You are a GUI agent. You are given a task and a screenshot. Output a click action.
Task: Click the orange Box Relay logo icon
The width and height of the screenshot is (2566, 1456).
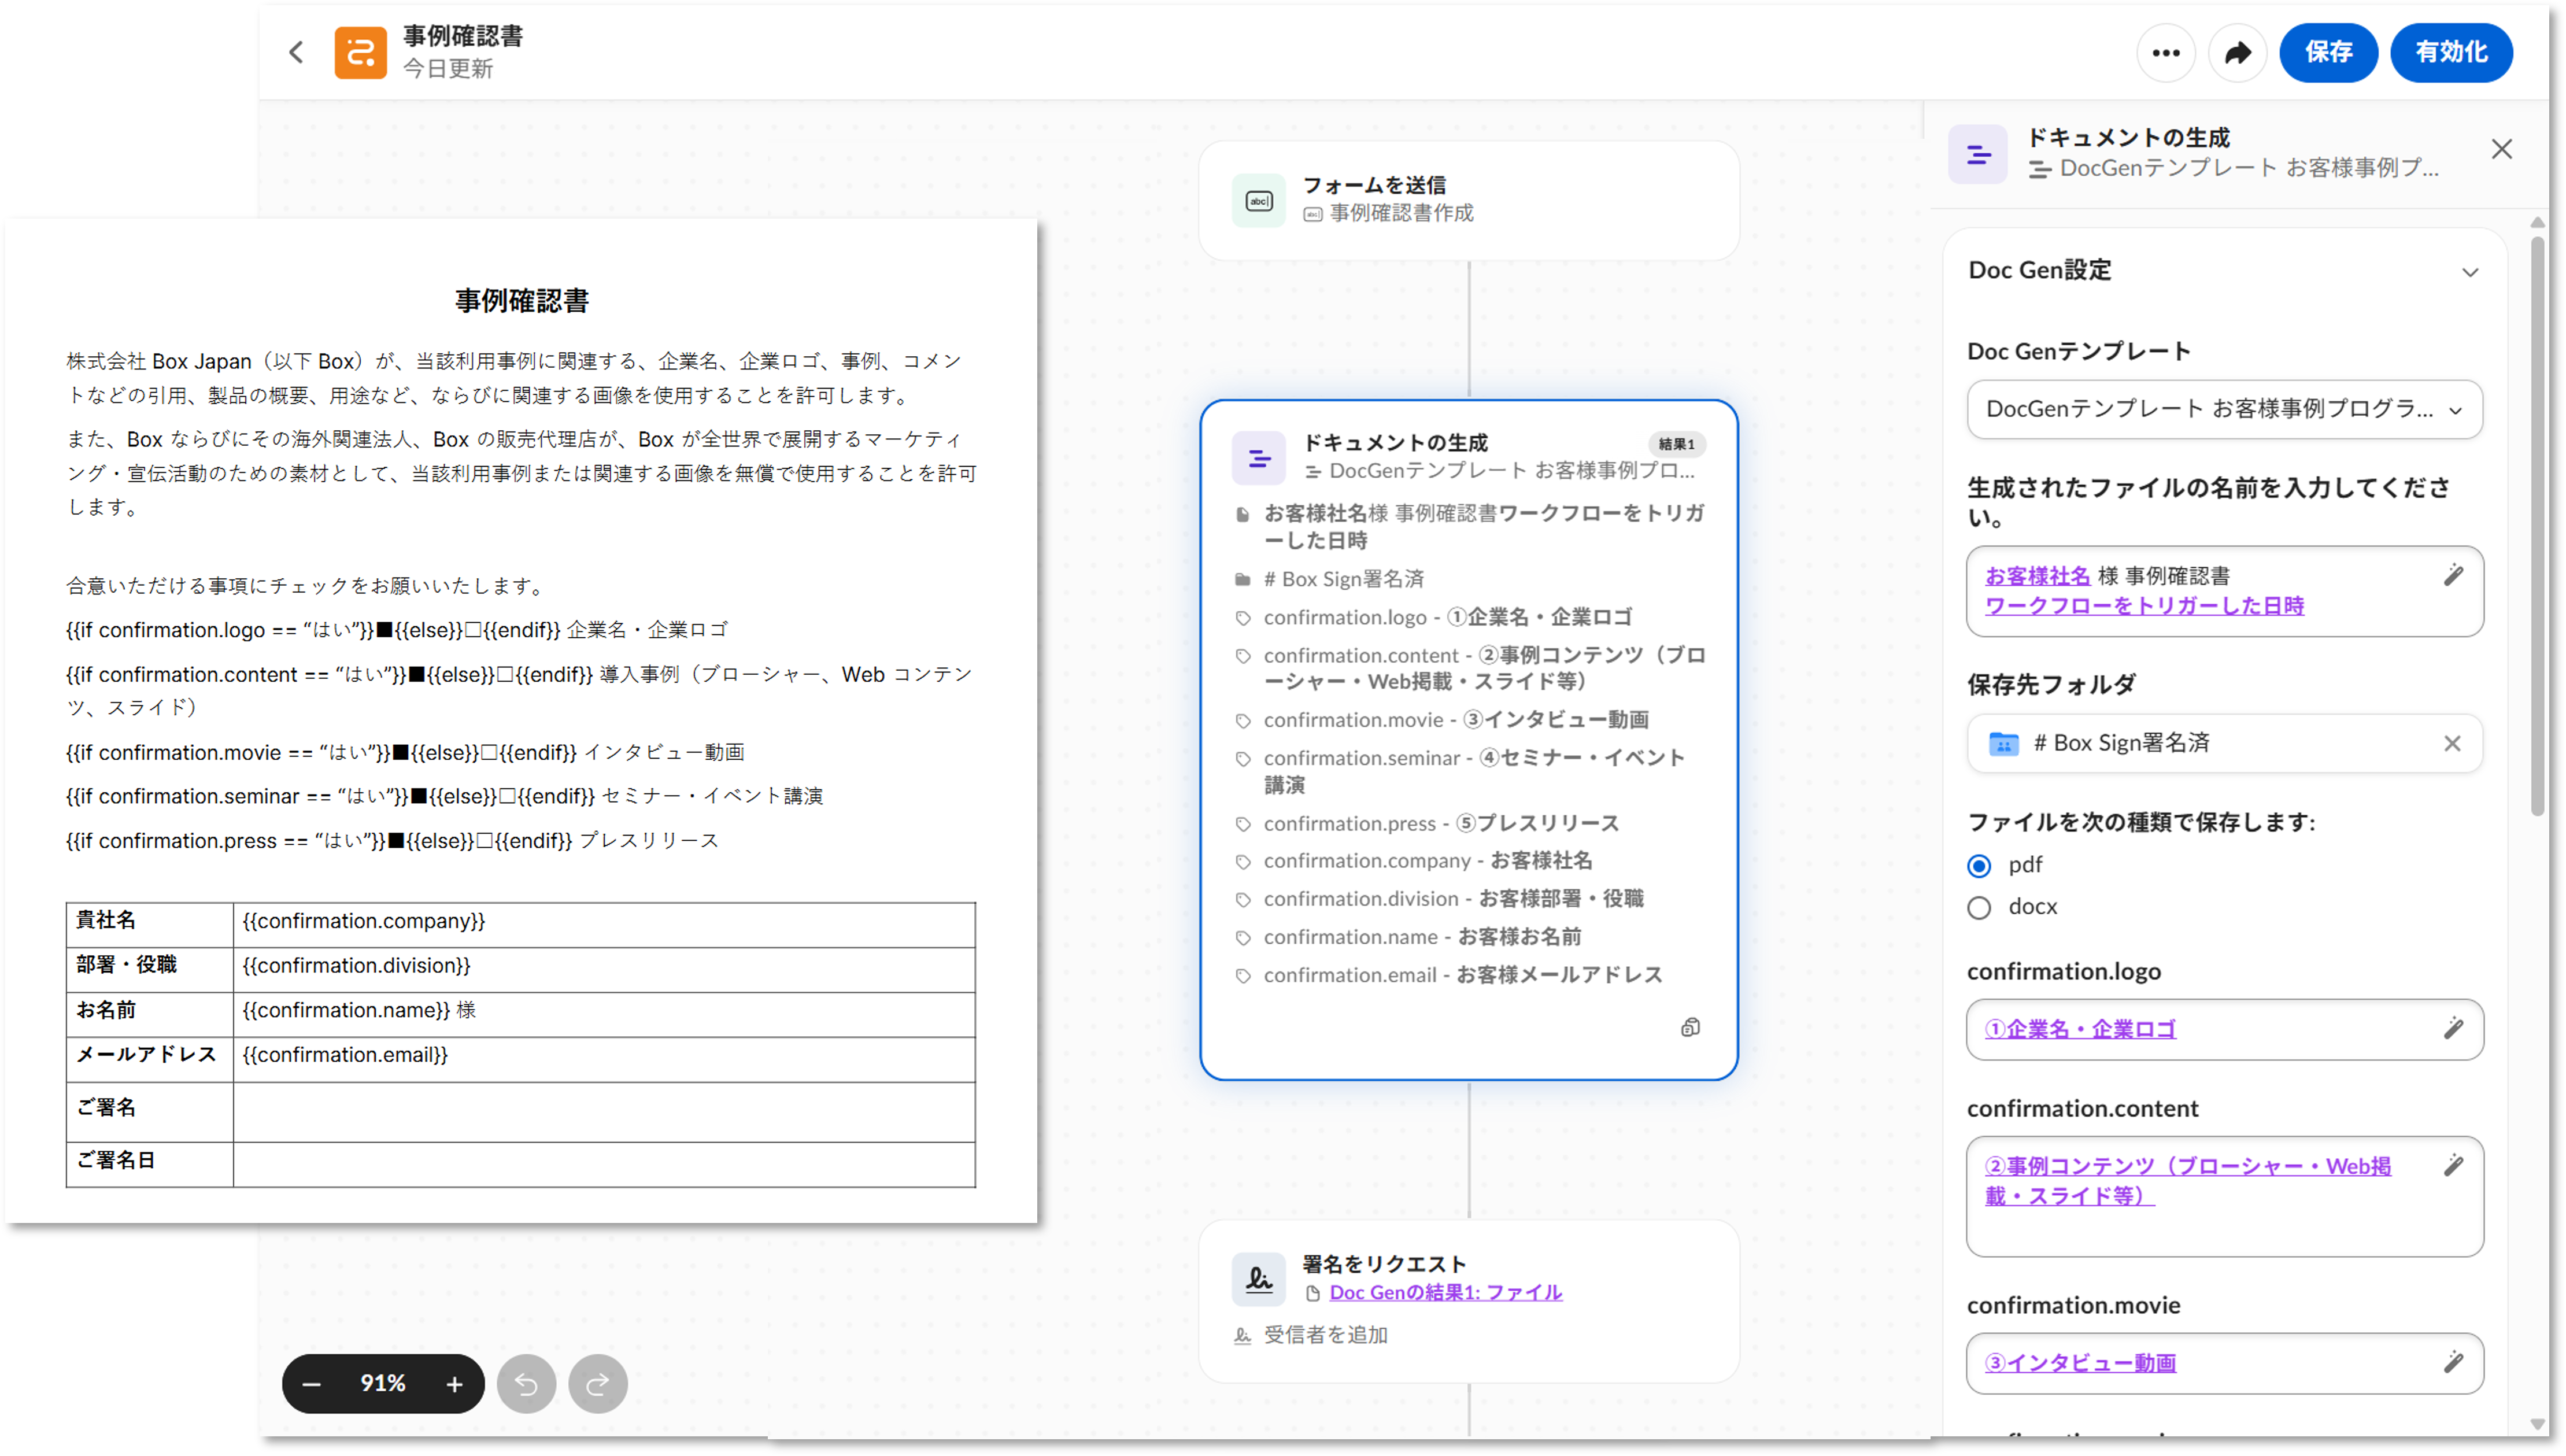360,52
